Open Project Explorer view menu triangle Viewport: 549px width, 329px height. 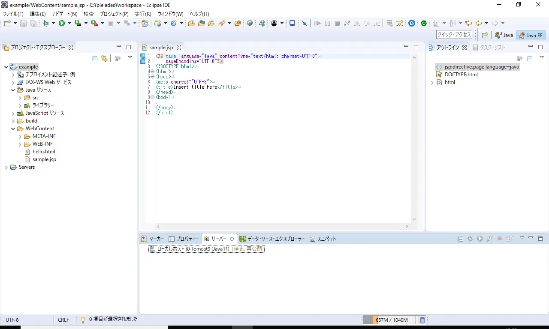click(130, 57)
